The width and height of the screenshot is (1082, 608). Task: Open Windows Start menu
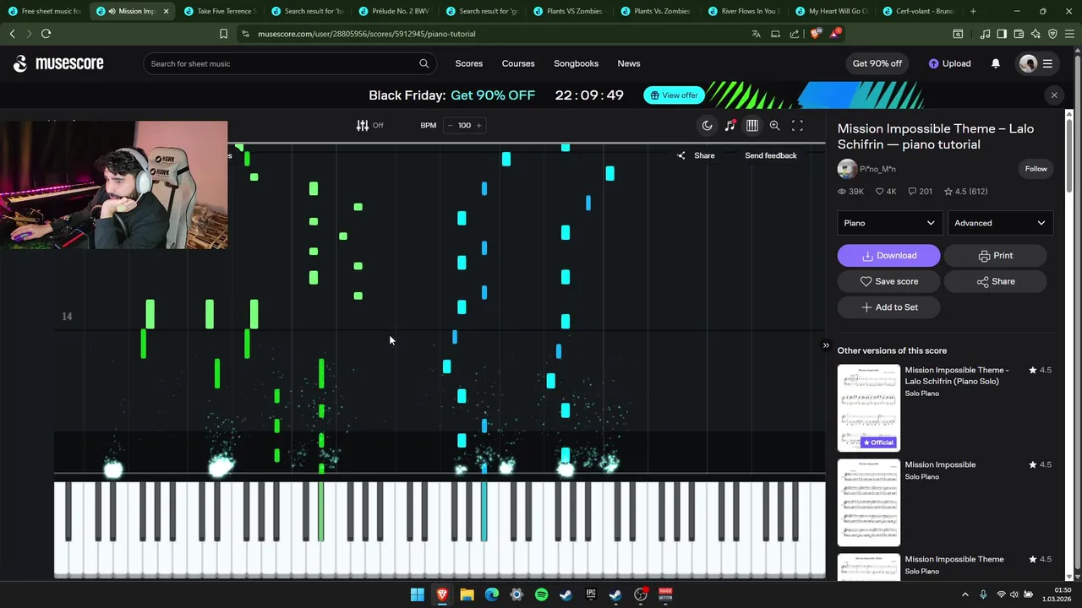(417, 594)
